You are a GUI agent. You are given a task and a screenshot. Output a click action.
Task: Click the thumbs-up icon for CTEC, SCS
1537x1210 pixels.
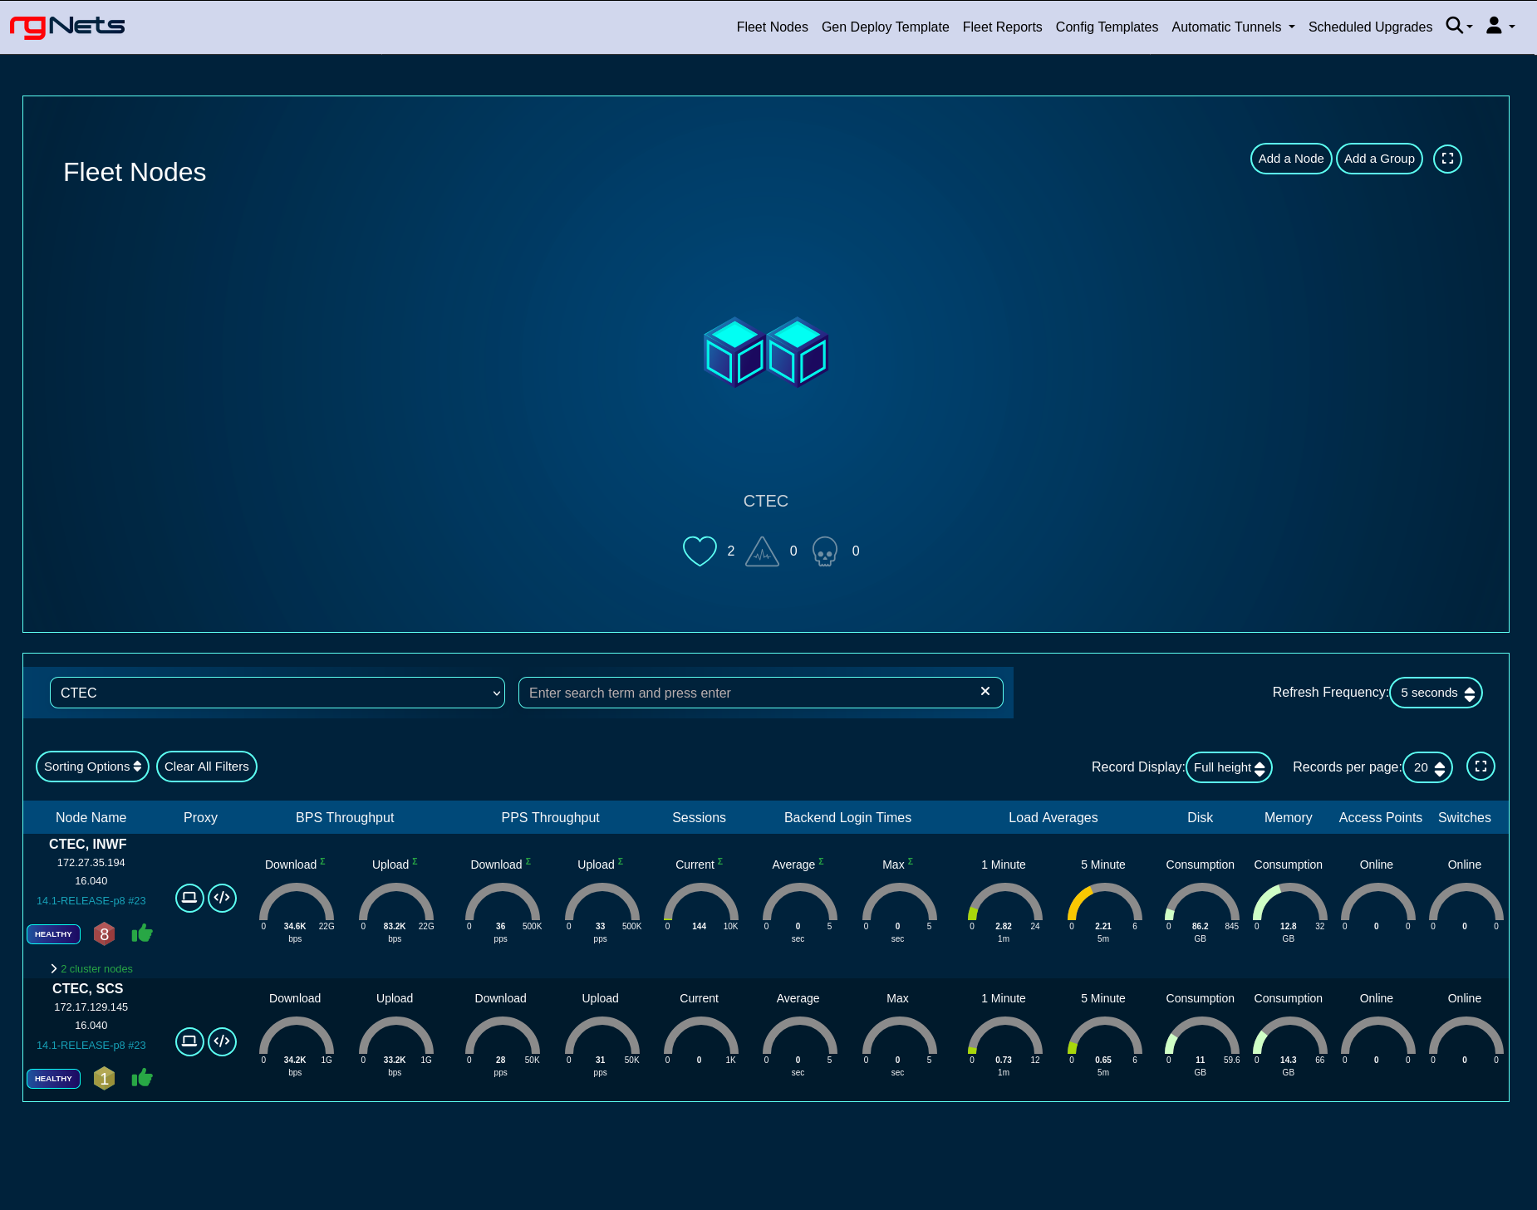142,1078
